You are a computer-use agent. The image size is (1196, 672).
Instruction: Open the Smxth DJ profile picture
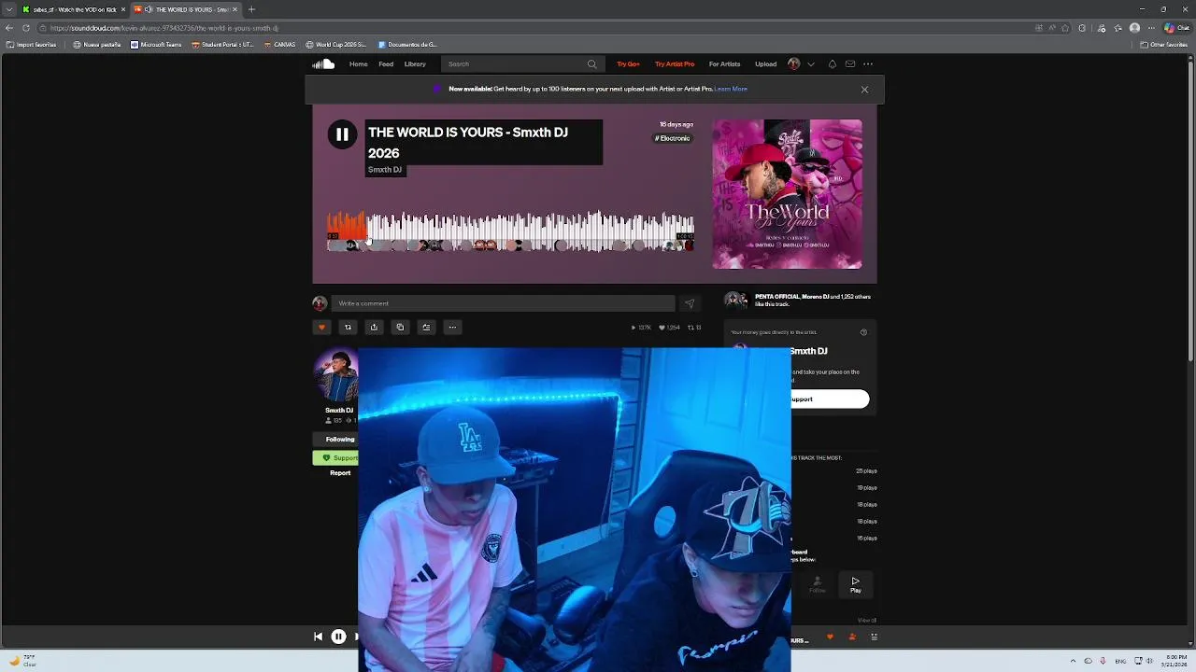pos(335,375)
